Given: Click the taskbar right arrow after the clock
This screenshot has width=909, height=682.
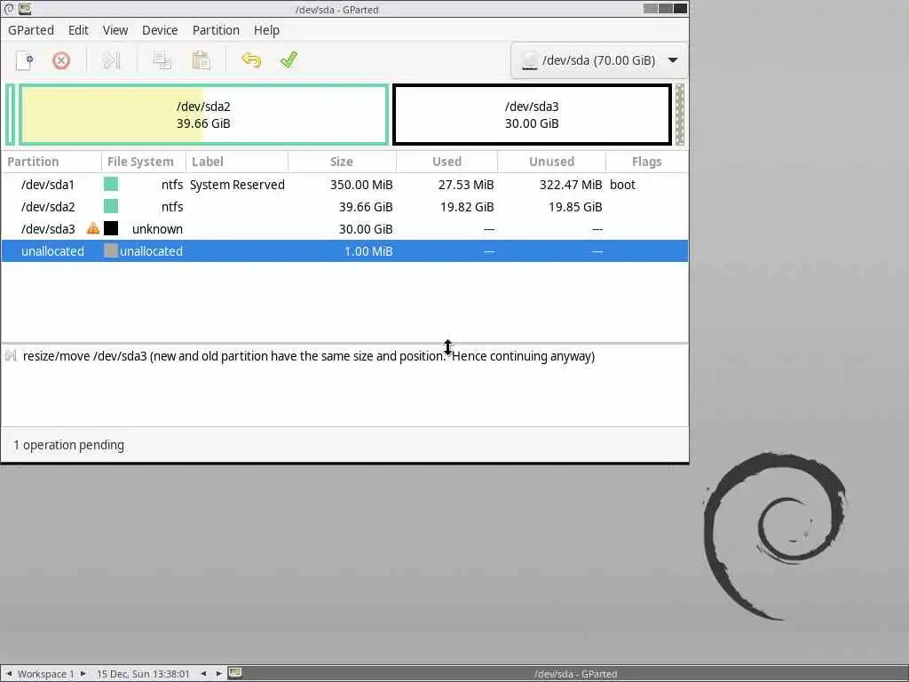Looking at the screenshot, I should [x=218, y=673].
